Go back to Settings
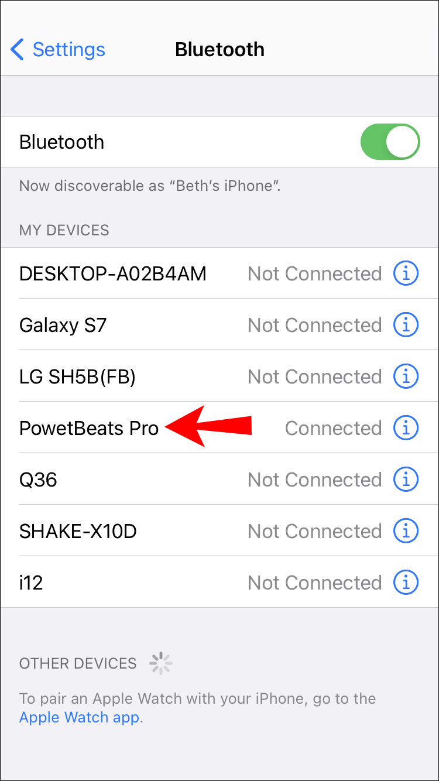The image size is (439, 781). [x=58, y=50]
